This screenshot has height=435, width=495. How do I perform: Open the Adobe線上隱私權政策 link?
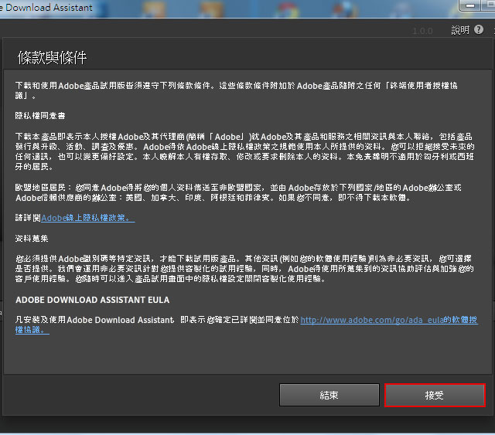[88, 218]
